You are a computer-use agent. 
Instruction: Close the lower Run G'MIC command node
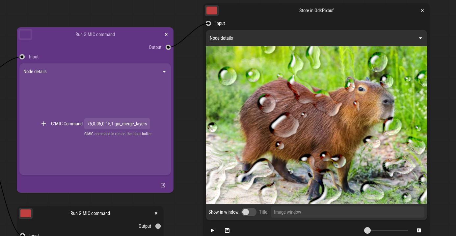click(x=156, y=213)
